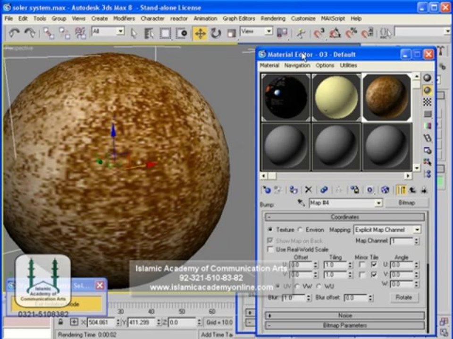Click the sample slots horizontal scrollbar

pyautogui.click(x=336, y=176)
